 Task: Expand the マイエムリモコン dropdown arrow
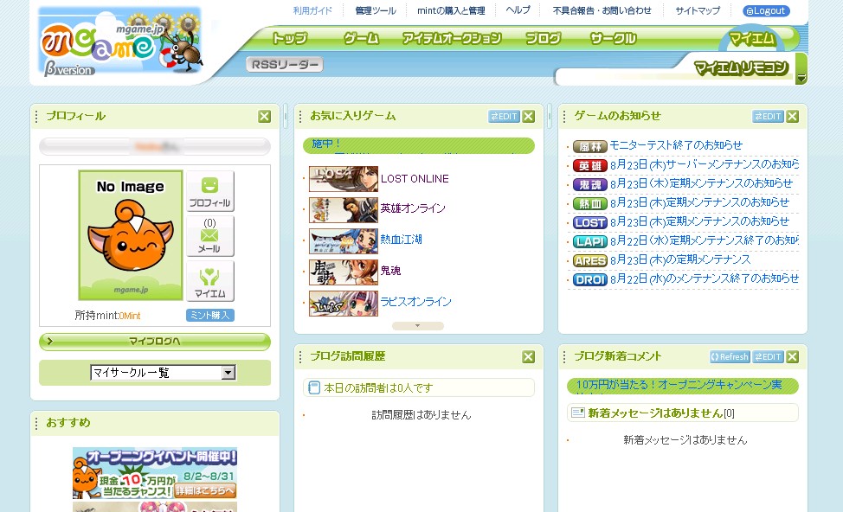click(x=801, y=79)
